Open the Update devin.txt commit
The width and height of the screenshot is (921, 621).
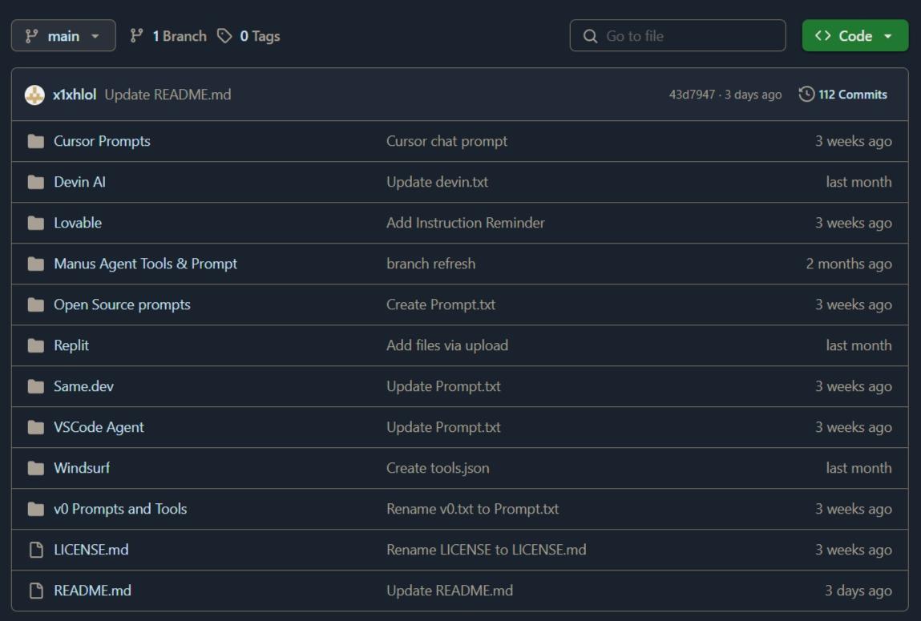pyautogui.click(x=438, y=182)
